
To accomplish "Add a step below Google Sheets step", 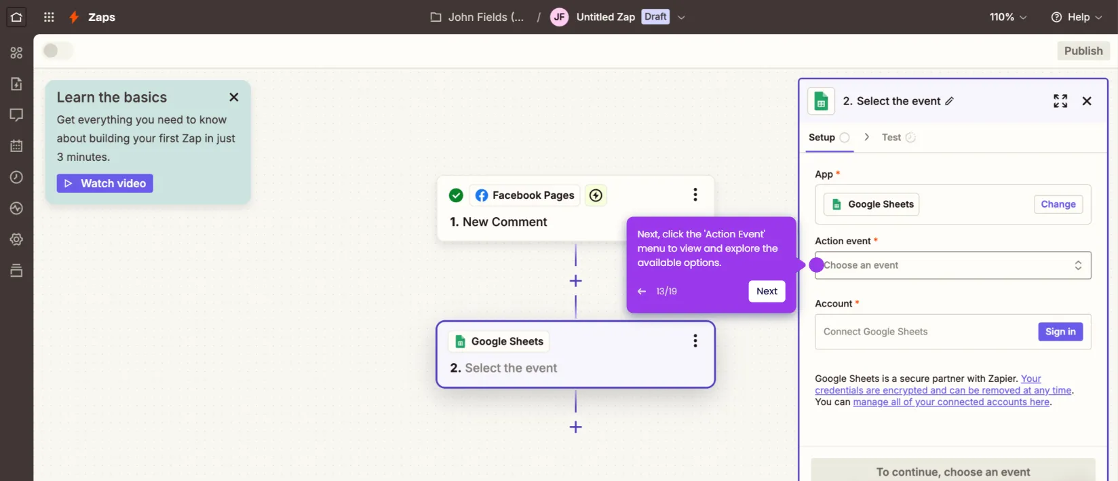I will tap(575, 427).
